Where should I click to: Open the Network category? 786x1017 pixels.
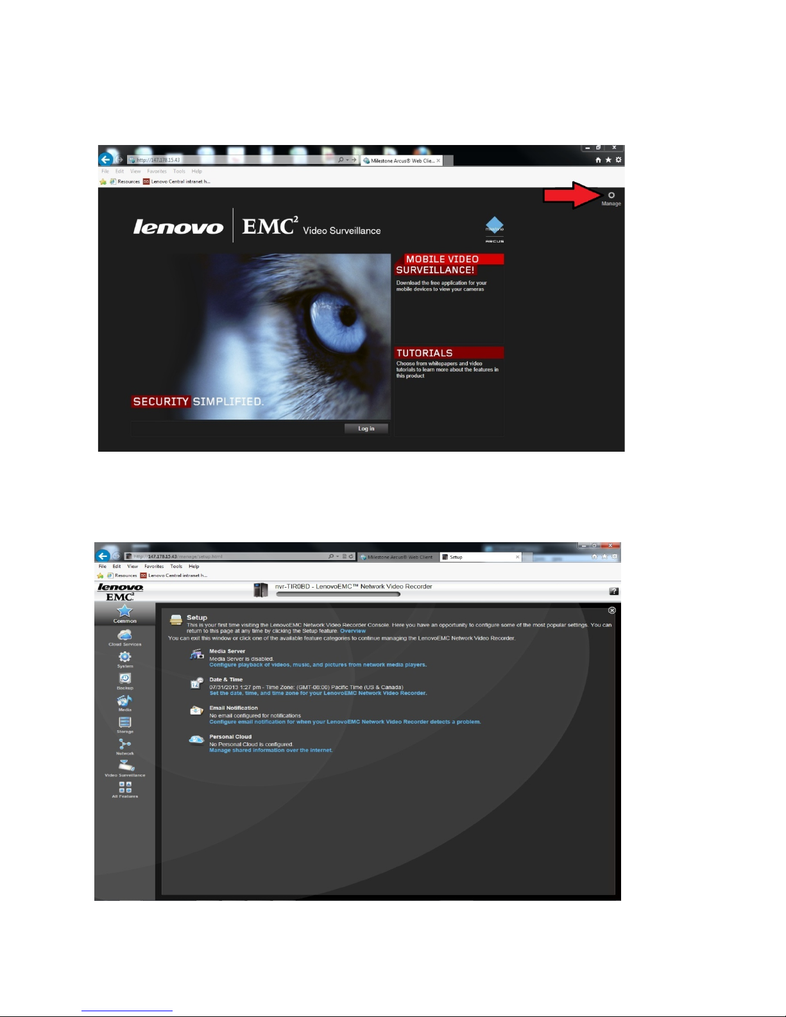coord(125,747)
